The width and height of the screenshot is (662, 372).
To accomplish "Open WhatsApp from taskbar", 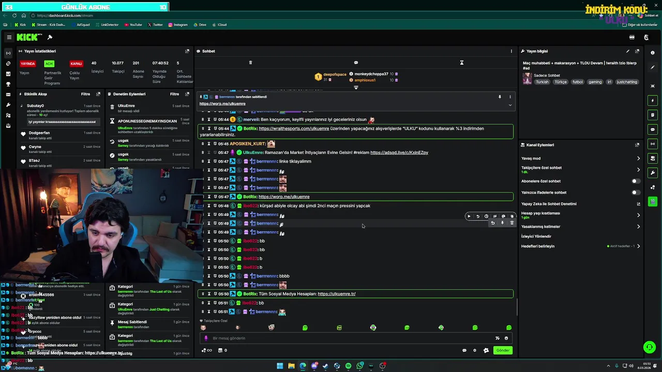I will point(359,366).
